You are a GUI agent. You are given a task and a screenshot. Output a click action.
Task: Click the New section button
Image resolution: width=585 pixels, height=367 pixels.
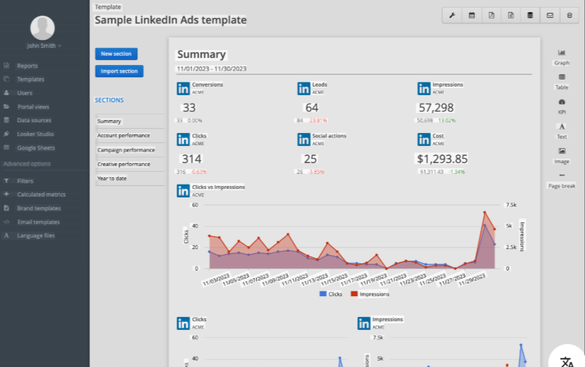[x=116, y=54]
